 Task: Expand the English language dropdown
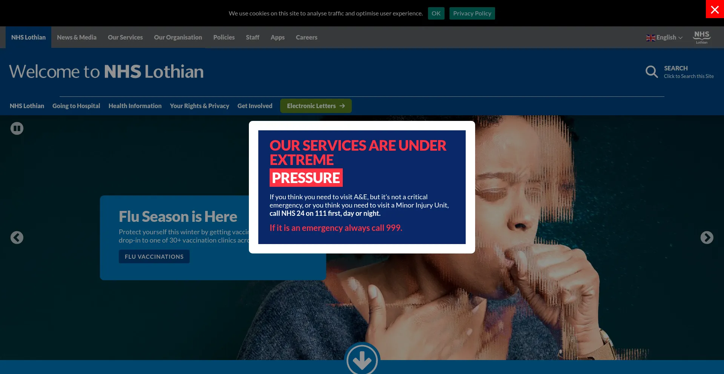664,37
